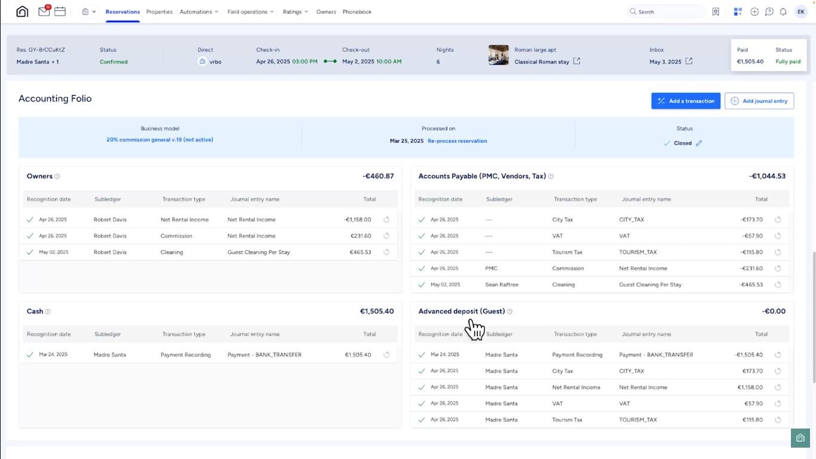Expand the Automations menu
This screenshot has width=816, height=459.
[199, 12]
